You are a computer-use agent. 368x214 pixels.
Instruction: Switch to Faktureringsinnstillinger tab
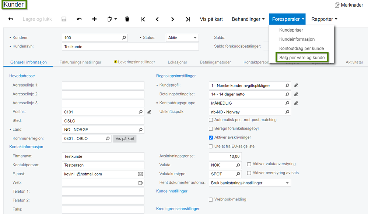coord(80,62)
